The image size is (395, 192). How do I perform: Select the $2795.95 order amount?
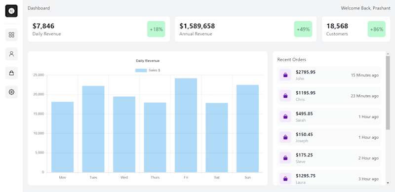tap(306, 72)
